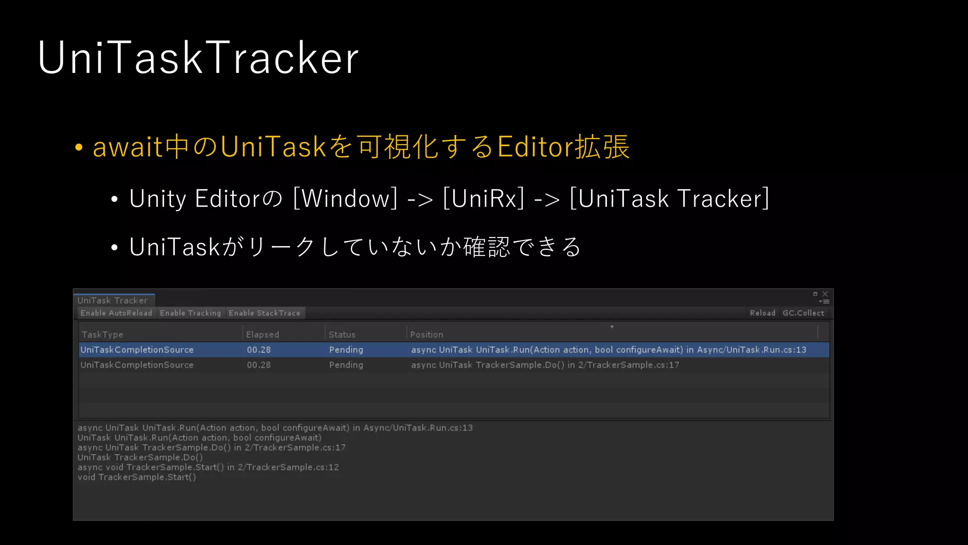Click Pending status in the selected row
The height and width of the screenshot is (545, 968).
point(346,350)
